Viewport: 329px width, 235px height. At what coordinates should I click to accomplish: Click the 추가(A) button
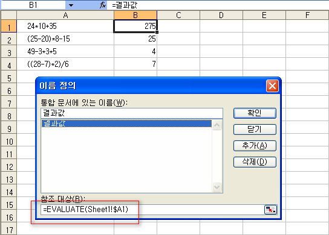coord(255,145)
